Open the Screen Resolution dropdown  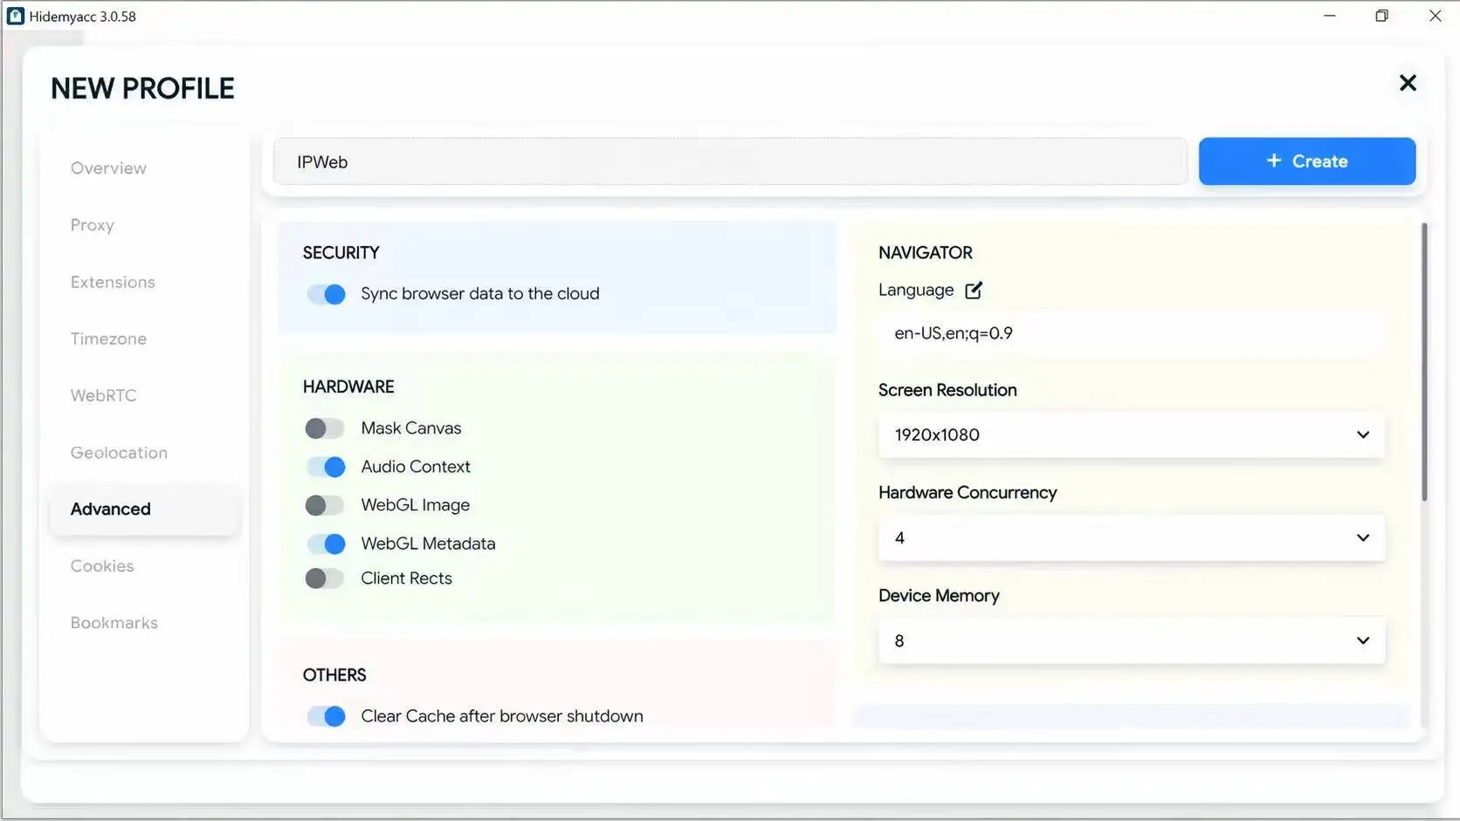(x=1131, y=434)
